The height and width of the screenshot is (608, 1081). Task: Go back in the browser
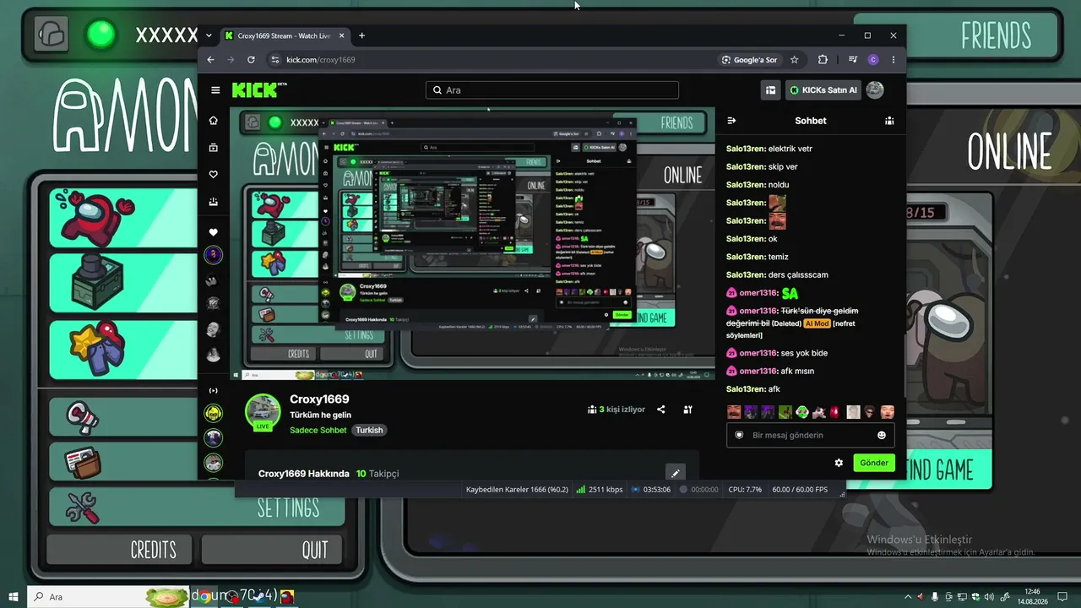point(211,60)
